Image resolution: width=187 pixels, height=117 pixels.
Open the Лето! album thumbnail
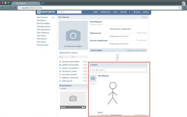(73, 100)
